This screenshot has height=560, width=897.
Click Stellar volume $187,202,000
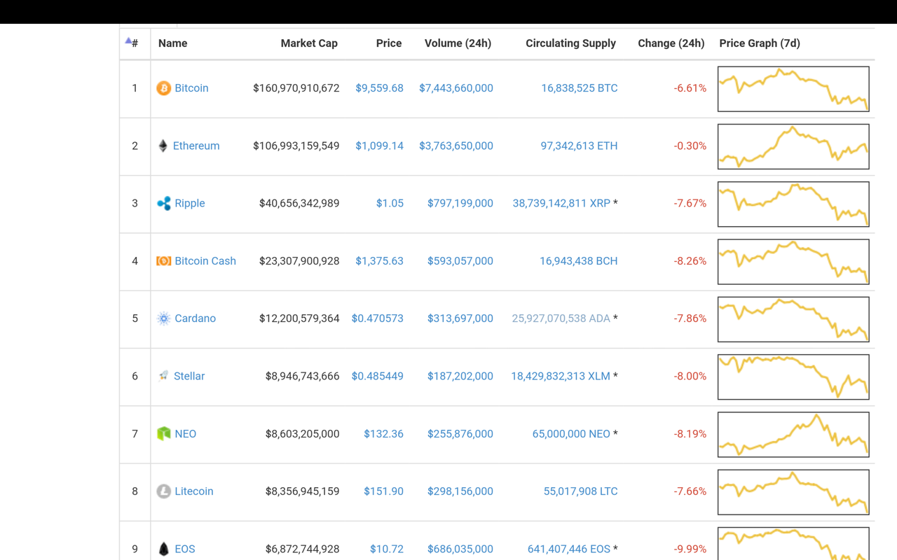click(460, 376)
